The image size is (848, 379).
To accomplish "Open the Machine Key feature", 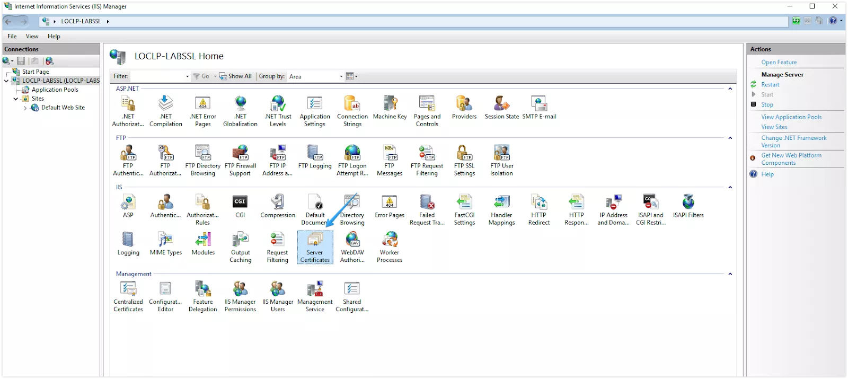I will [x=390, y=108].
